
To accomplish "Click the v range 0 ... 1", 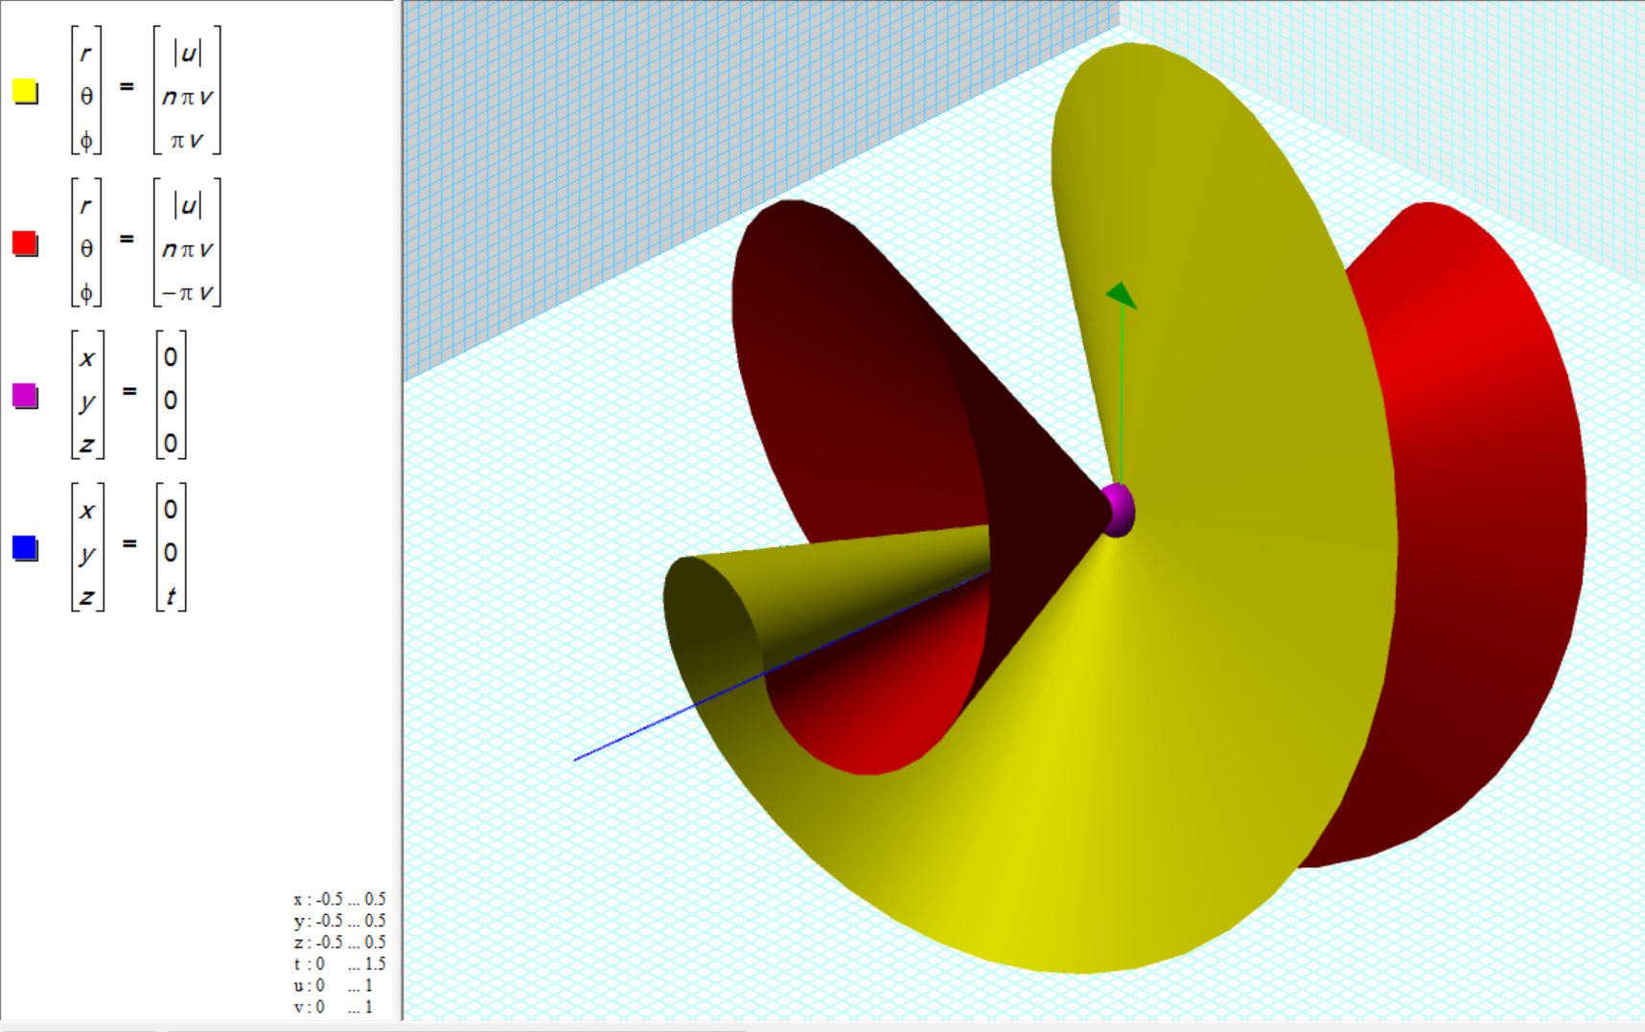I will 334,1007.
